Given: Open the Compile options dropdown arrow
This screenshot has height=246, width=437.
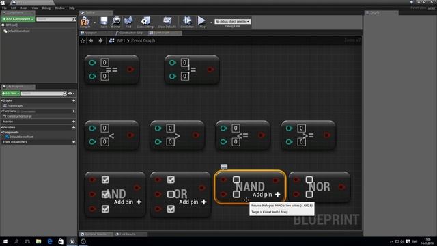Looking at the screenshot, I should (94, 23).
